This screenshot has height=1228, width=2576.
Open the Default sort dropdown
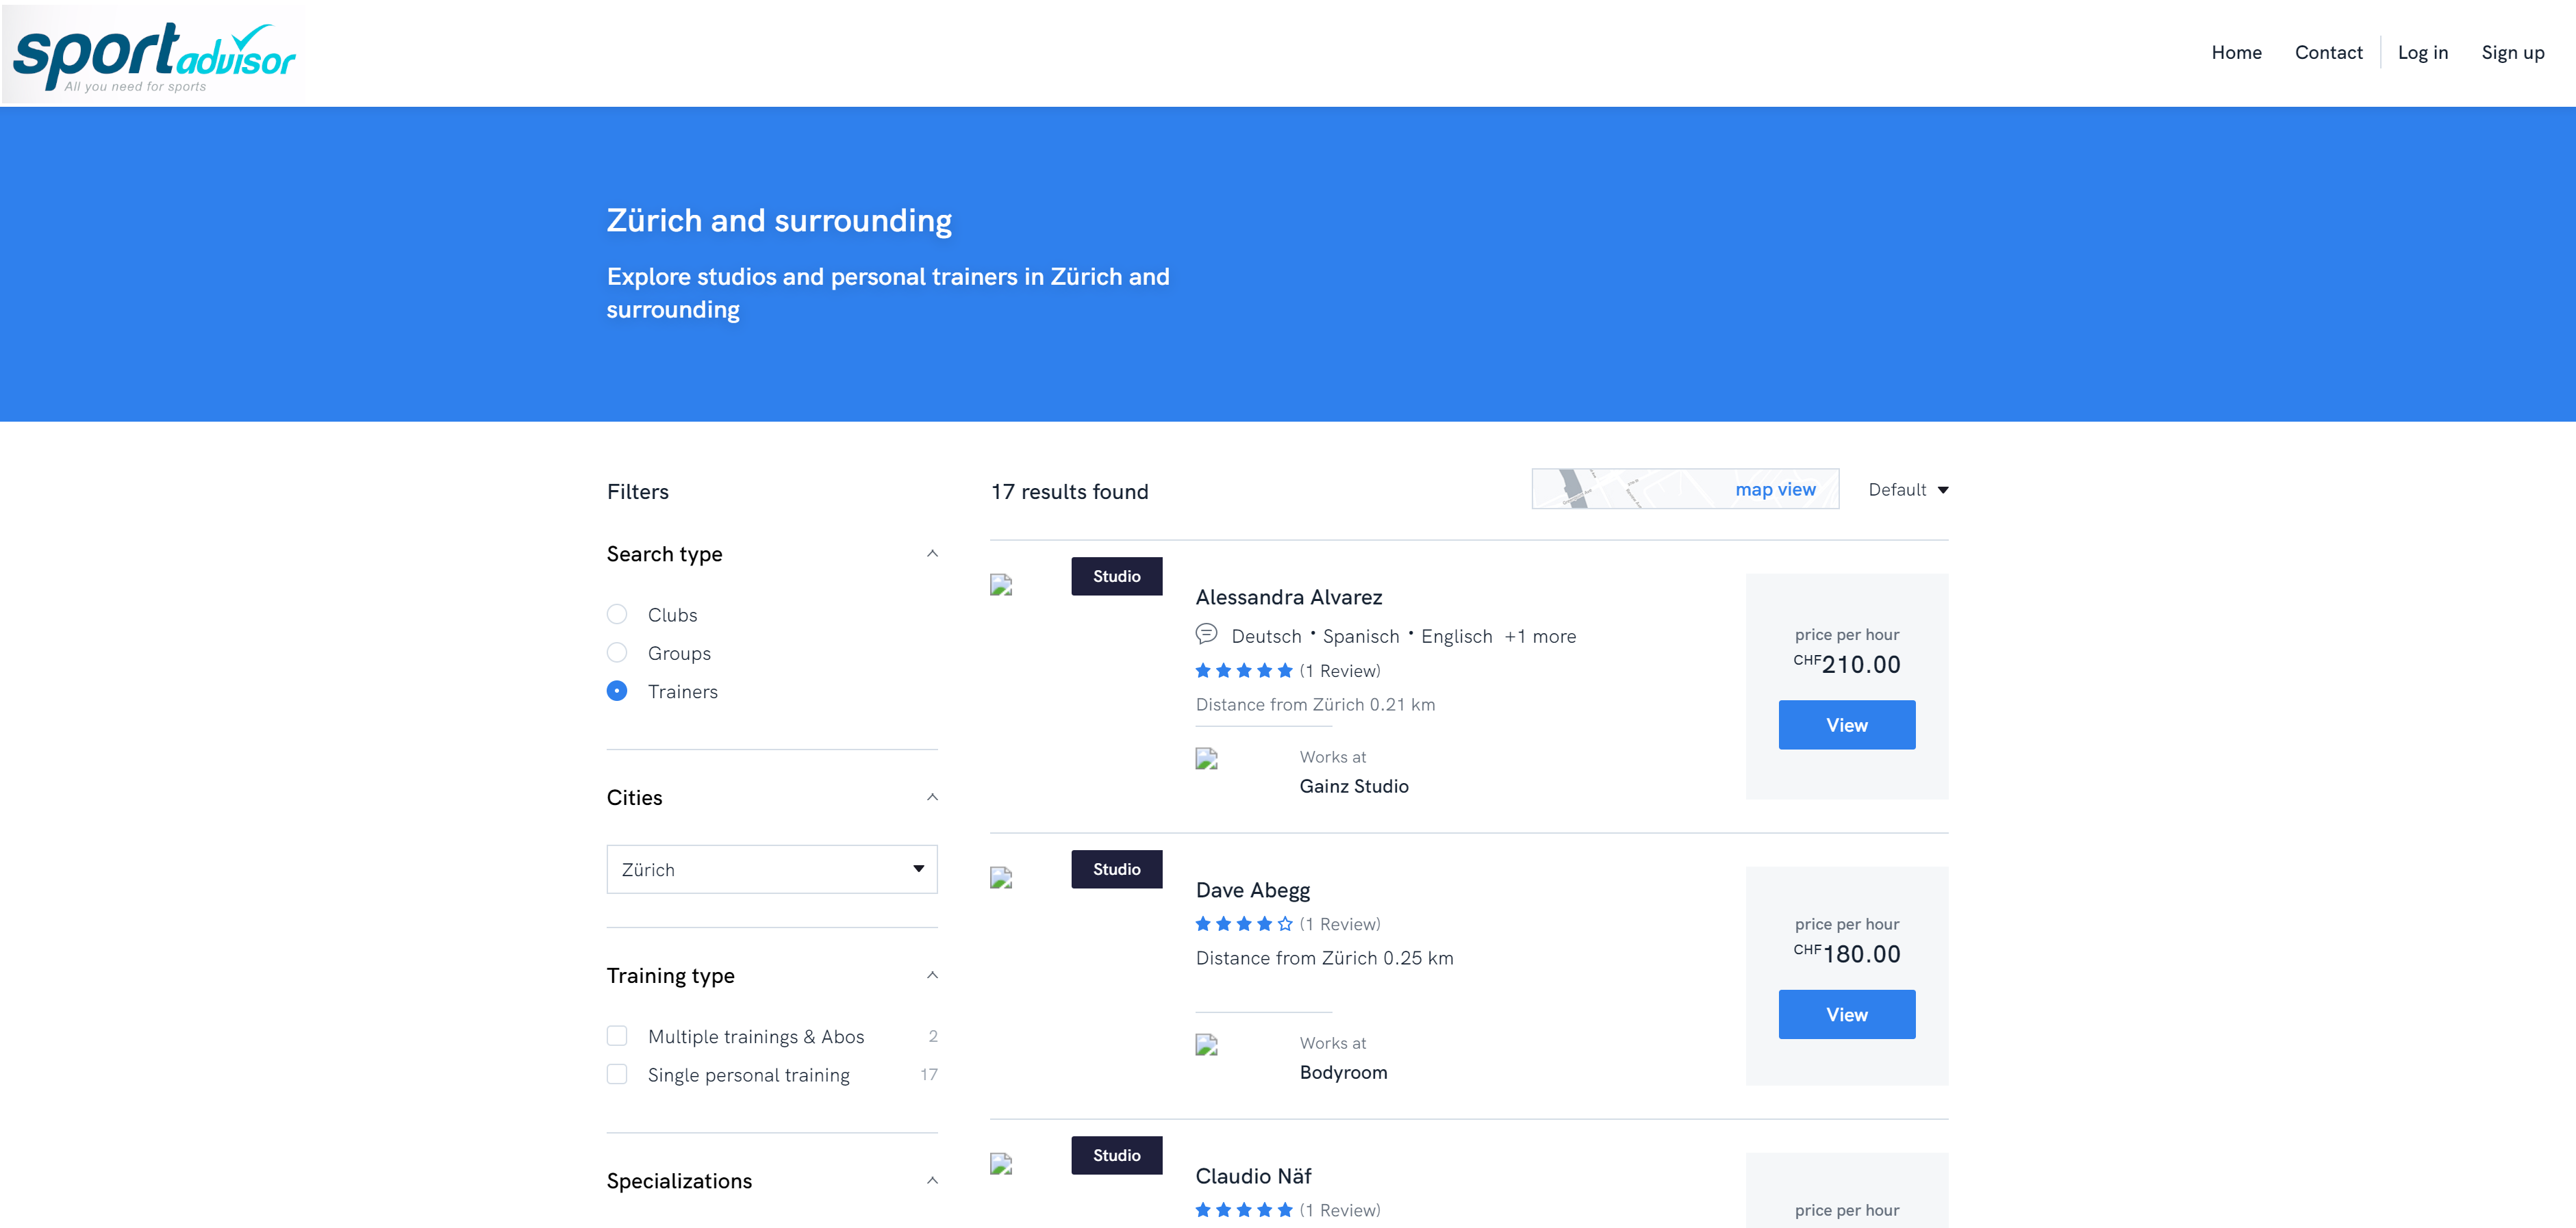click(x=1907, y=490)
